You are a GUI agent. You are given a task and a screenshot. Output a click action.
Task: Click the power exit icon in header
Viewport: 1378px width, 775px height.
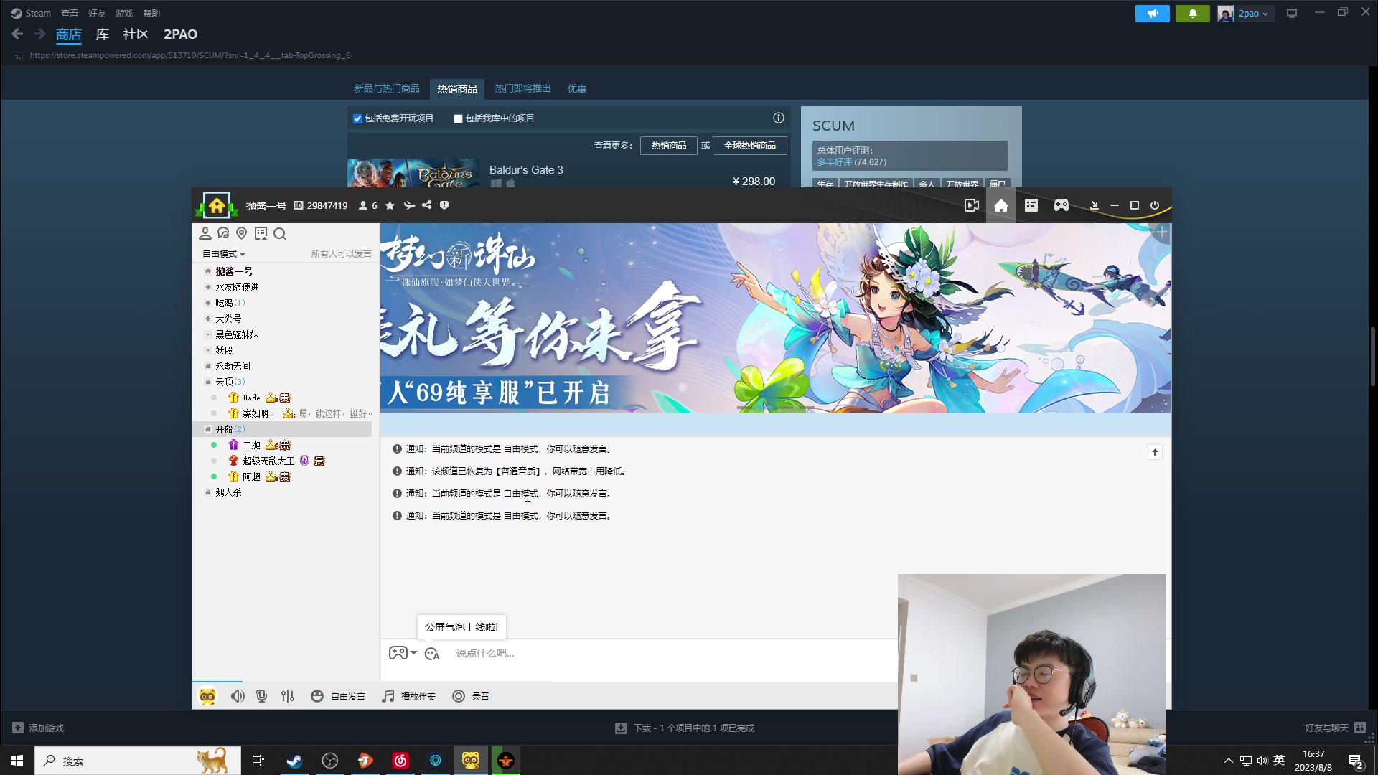[x=1155, y=205]
